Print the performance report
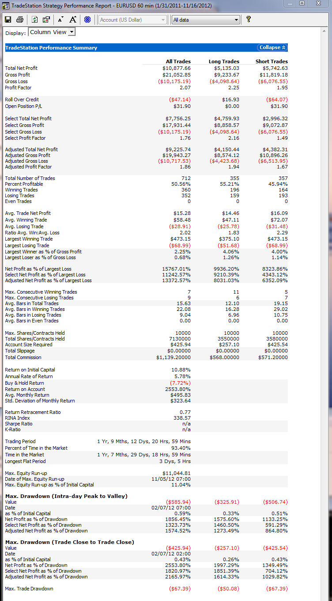The height and width of the screenshot is (601, 332). pos(19,20)
